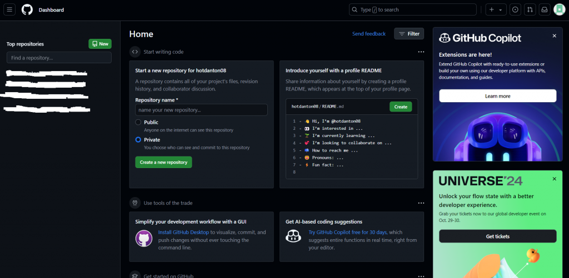Follow the Install GitHub Desktop link
Image resolution: width=569 pixels, height=278 pixels.
pyautogui.click(x=184, y=232)
